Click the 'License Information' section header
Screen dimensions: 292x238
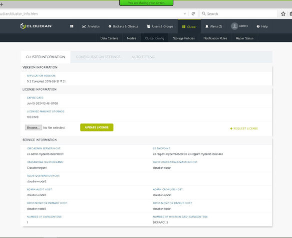click(x=39, y=89)
